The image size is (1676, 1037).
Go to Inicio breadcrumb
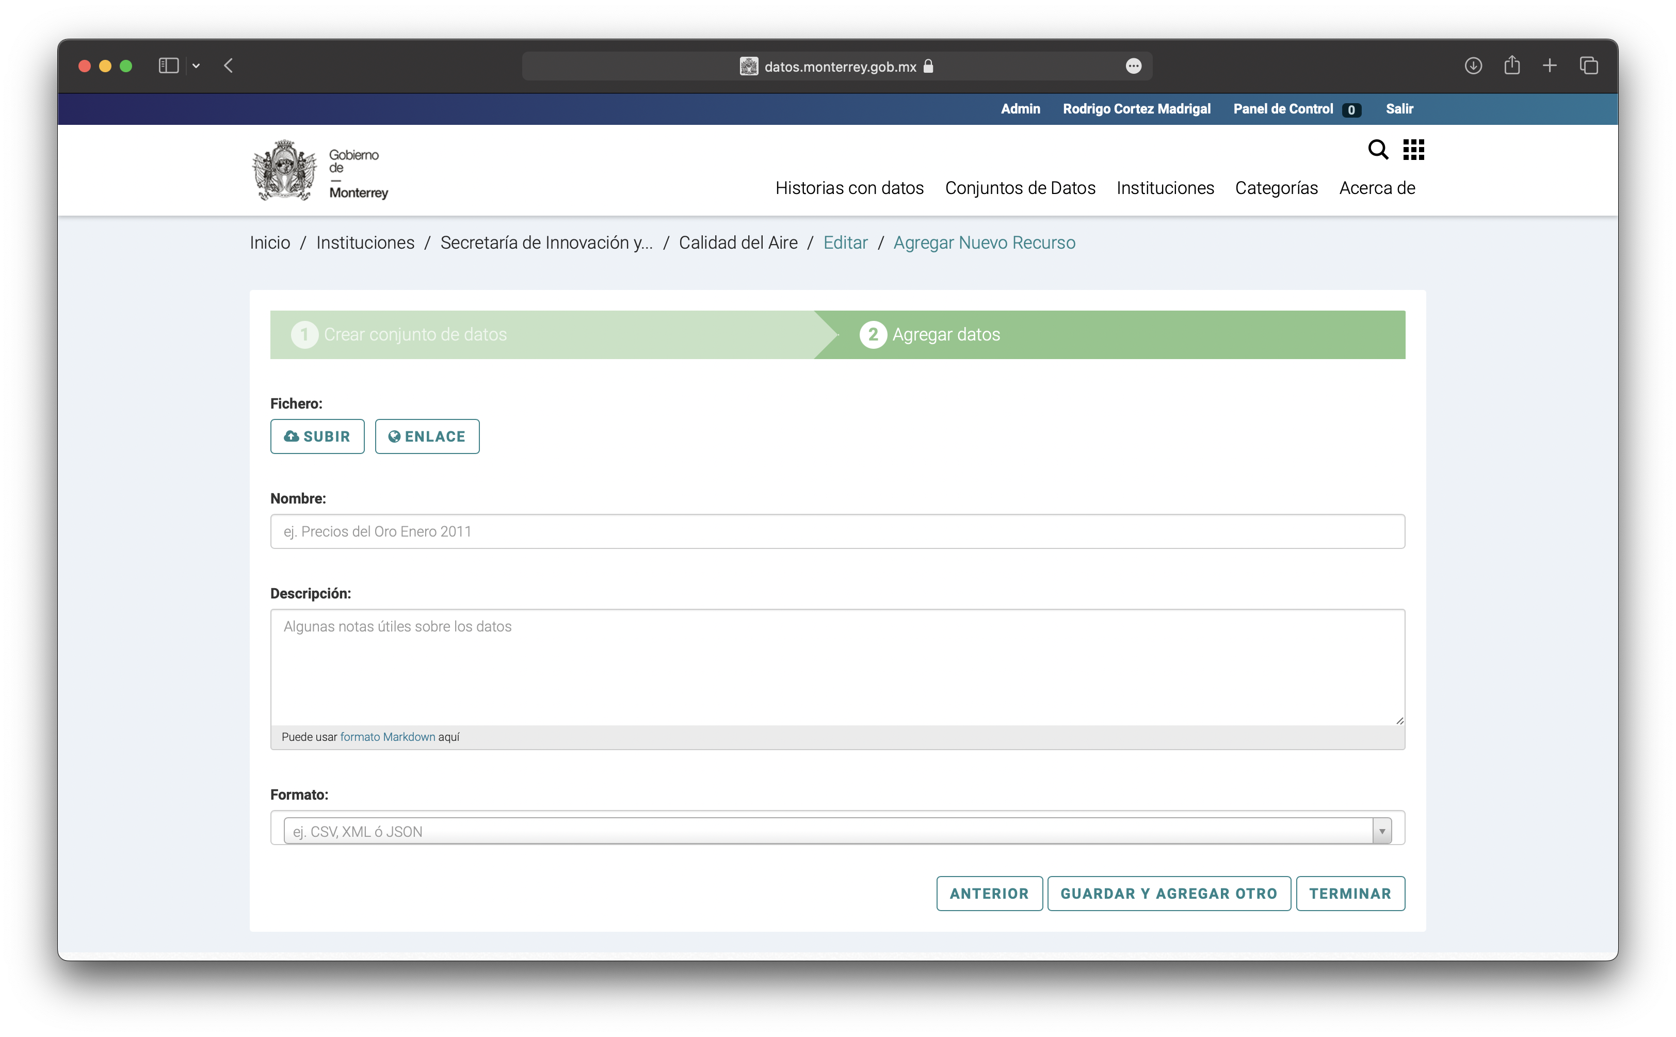tap(270, 243)
